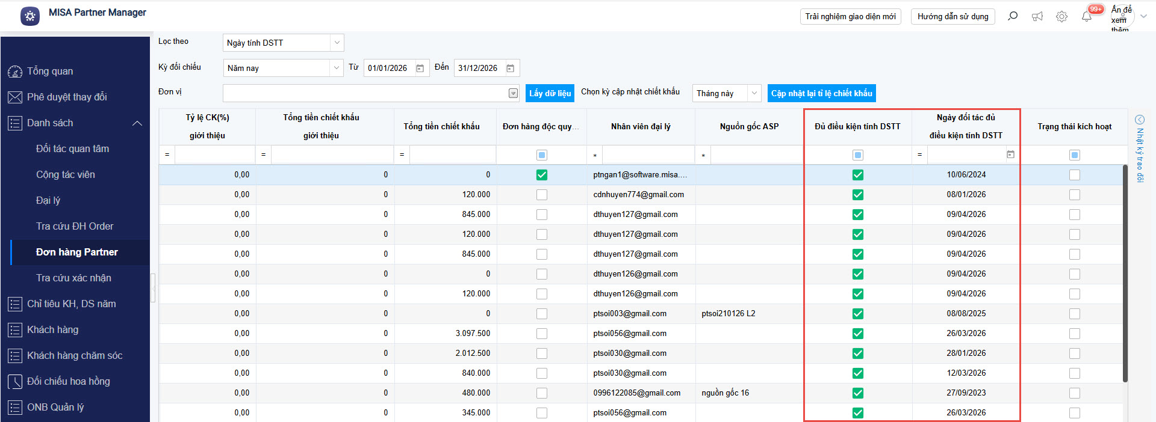Image resolution: width=1156 pixels, height=422 pixels.
Task: Expand the Ngày tính DSTT filter dropdown
Action: pos(337,43)
